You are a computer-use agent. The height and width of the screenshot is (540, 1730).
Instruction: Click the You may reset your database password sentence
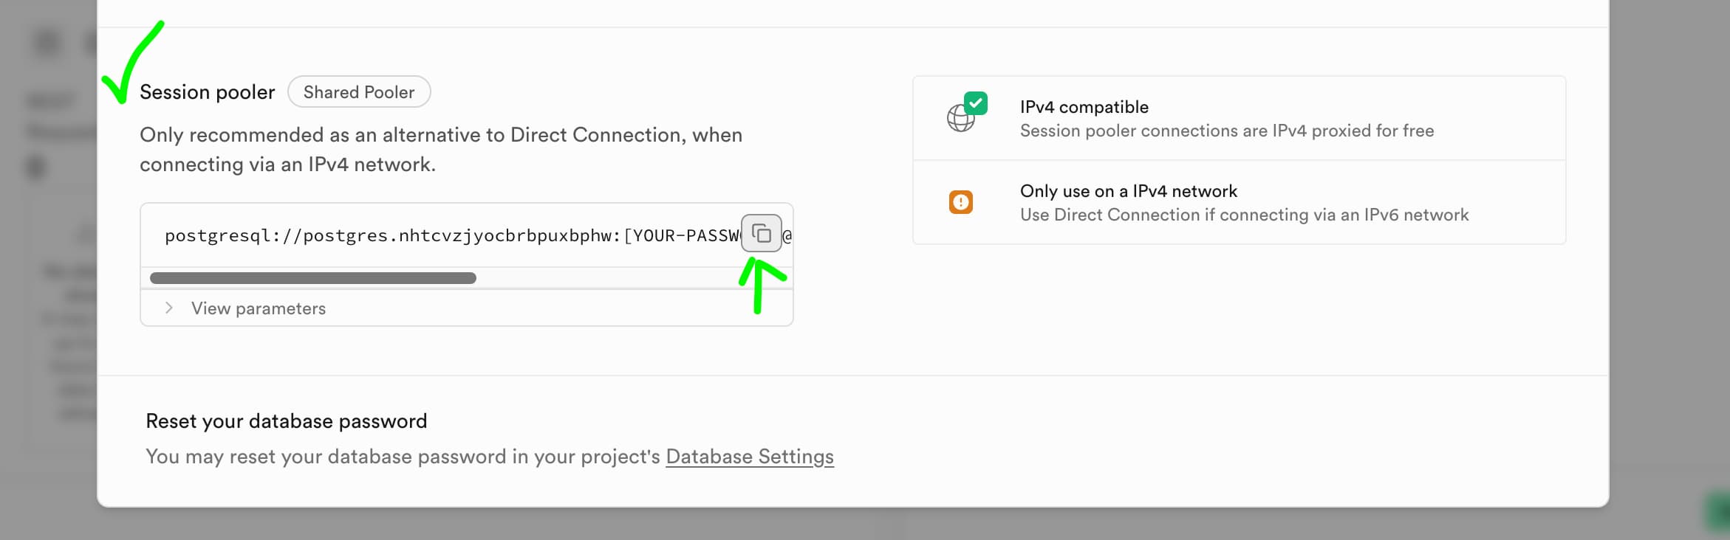click(x=403, y=457)
